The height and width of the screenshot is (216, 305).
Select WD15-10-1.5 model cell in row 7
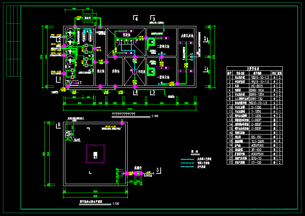pos(259,103)
